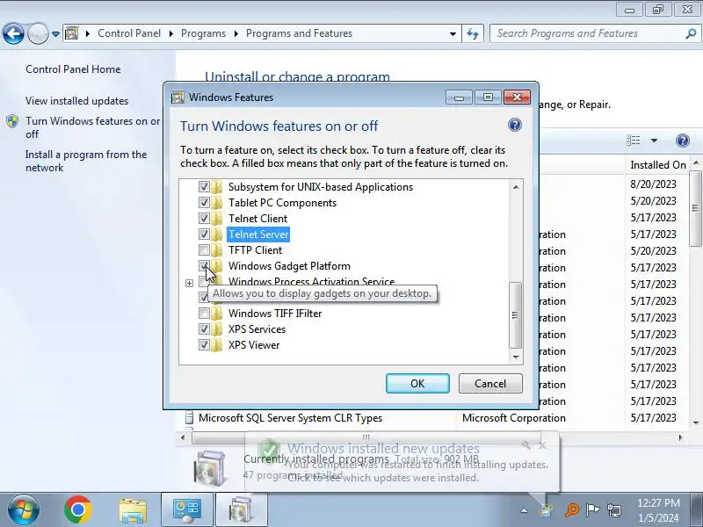
Task: Expand Windows Process Activation Service node
Action: (189, 283)
